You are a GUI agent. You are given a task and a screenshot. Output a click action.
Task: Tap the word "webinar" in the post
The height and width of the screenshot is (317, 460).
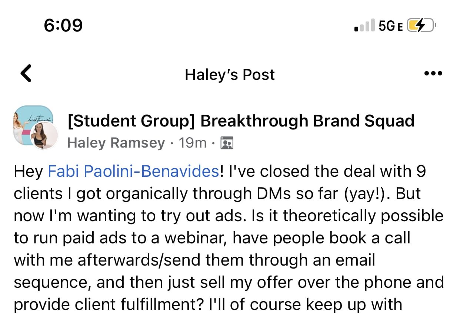[195, 238]
